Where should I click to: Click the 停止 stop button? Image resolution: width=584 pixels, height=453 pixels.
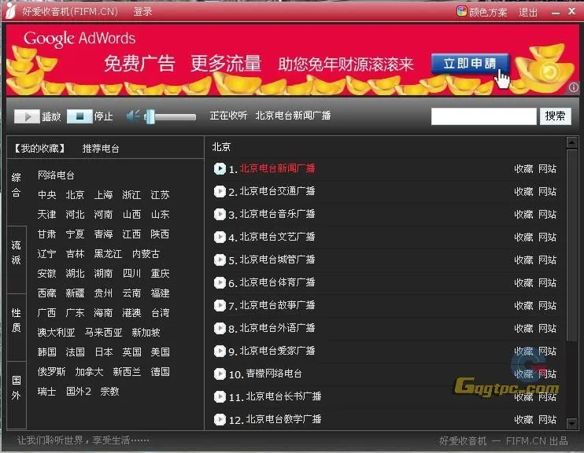pos(79,116)
